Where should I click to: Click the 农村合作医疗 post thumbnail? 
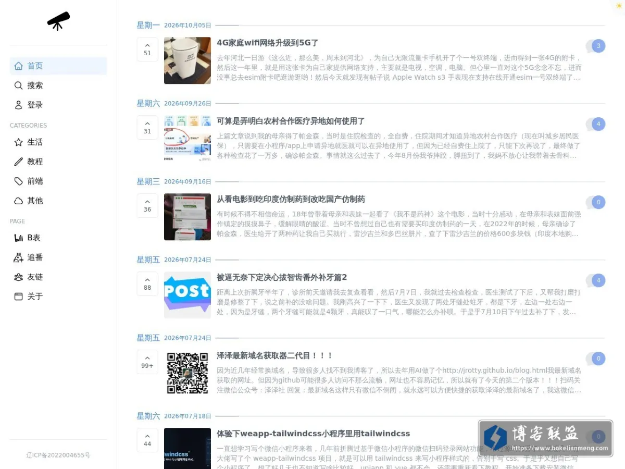coord(187,139)
